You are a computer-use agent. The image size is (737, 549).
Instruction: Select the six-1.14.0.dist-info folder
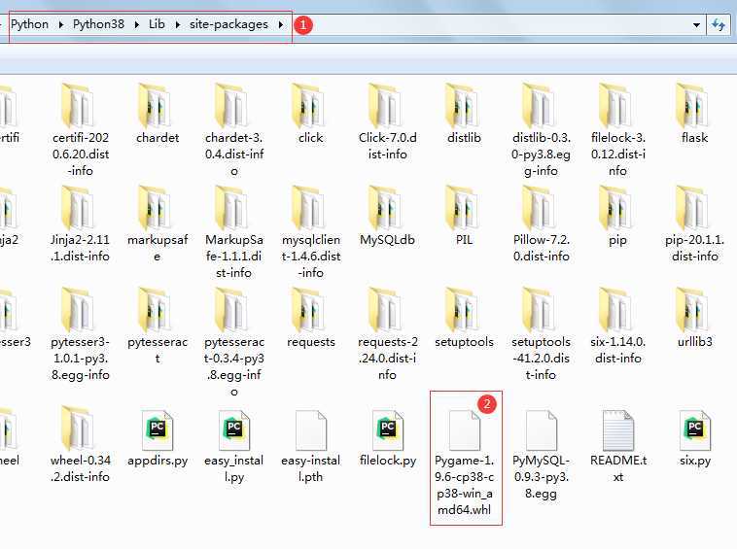pos(617,326)
